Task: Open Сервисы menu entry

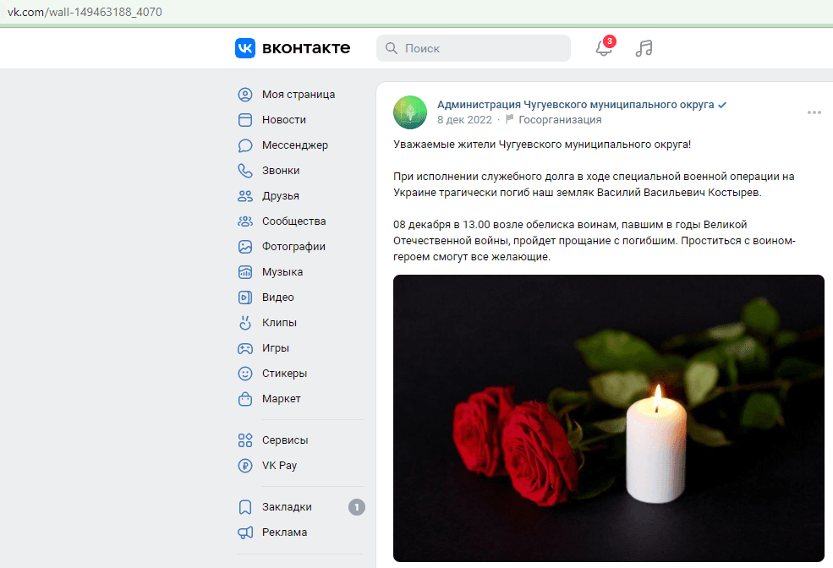Action: 285,440
